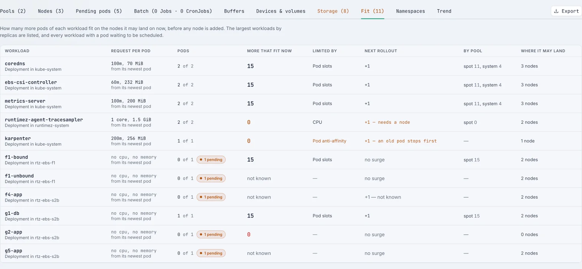Click the 1 pending badge for f1-unbound
The image size is (582, 269).
[x=211, y=178]
